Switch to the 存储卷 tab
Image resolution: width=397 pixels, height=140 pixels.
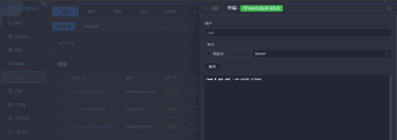tap(170, 12)
